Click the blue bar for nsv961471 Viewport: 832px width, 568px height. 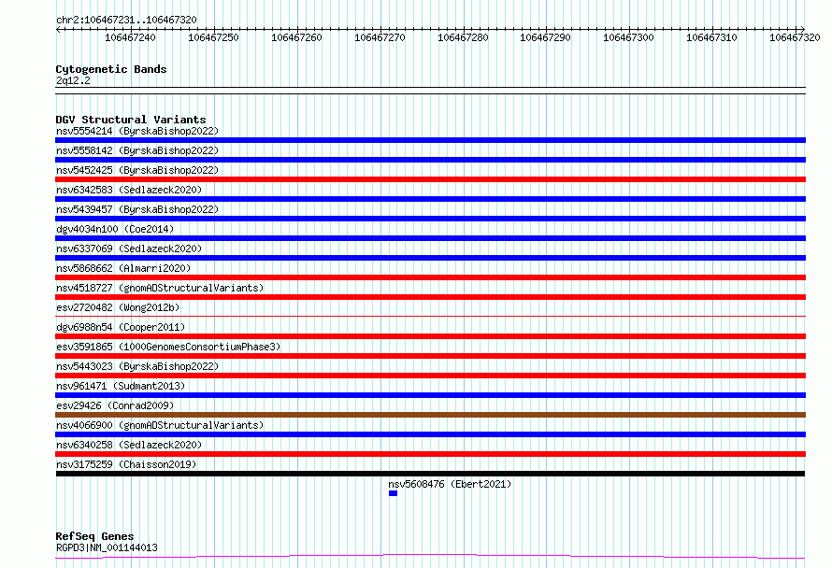430,395
